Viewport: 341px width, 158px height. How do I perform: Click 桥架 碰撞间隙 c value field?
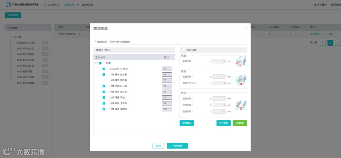tap(219, 111)
